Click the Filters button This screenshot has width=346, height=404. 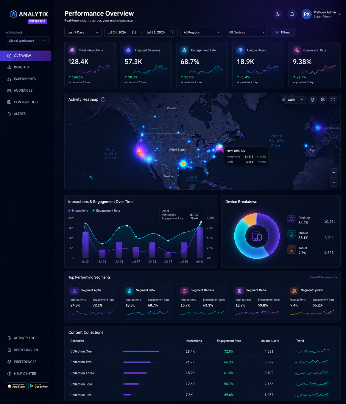[x=283, y=32]
